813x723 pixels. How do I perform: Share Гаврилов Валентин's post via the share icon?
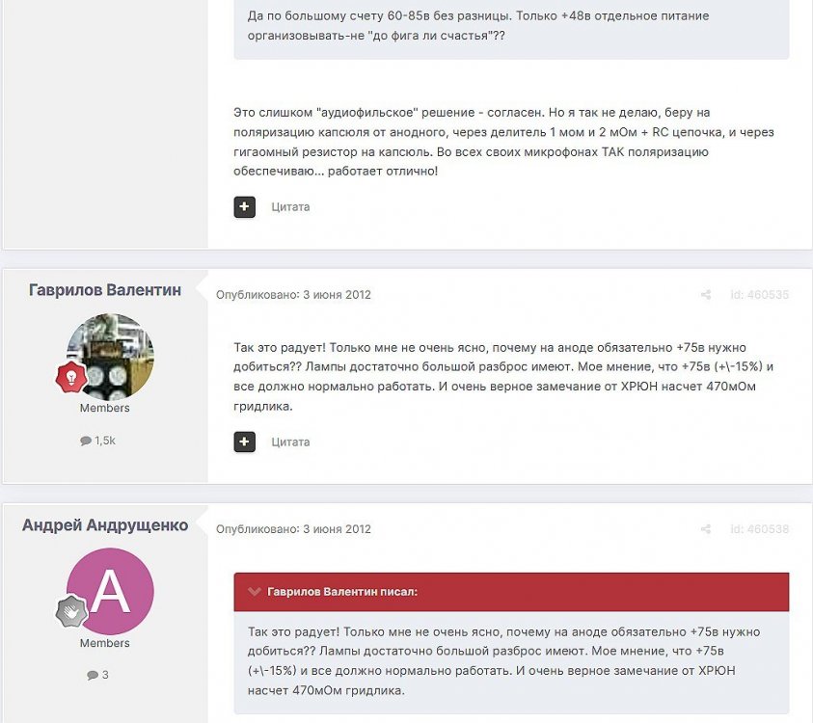(x=706, y=295)
